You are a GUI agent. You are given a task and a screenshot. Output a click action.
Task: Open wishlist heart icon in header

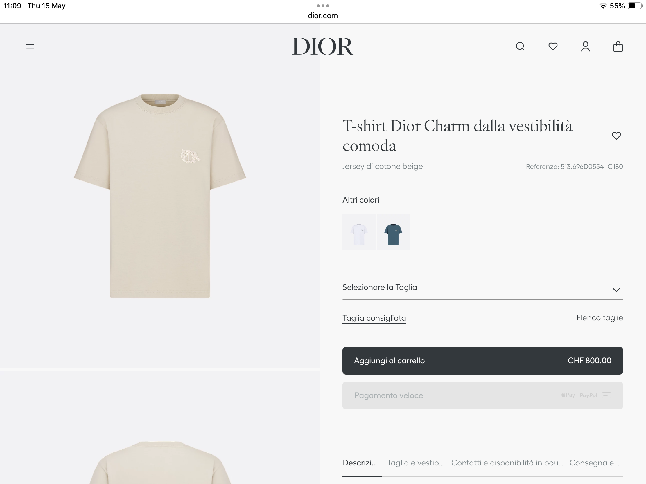553,46
